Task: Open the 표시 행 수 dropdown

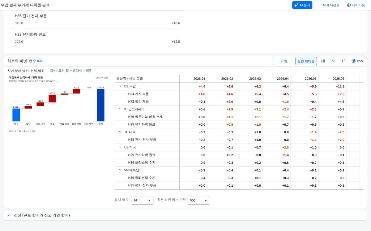Action: pos(142,200)
